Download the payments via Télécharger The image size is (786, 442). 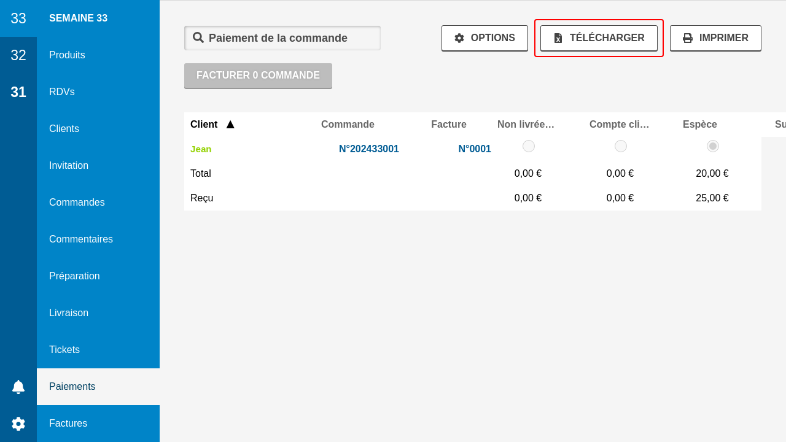599,38
